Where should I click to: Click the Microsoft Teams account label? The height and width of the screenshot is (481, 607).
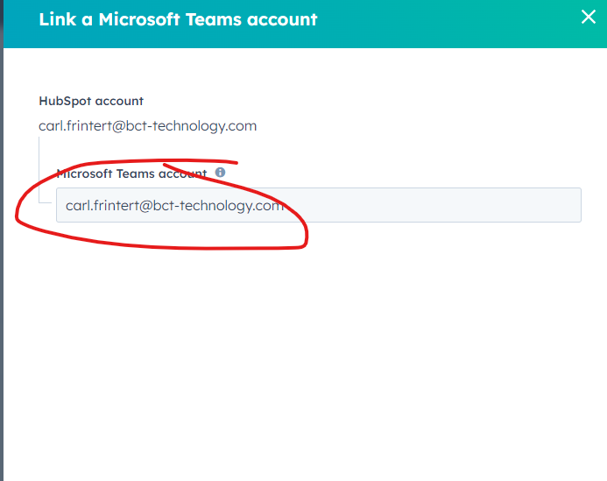coord(131,173)
